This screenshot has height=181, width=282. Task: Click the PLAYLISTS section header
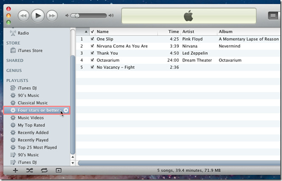pyautogui.click(x=17, y=81)
